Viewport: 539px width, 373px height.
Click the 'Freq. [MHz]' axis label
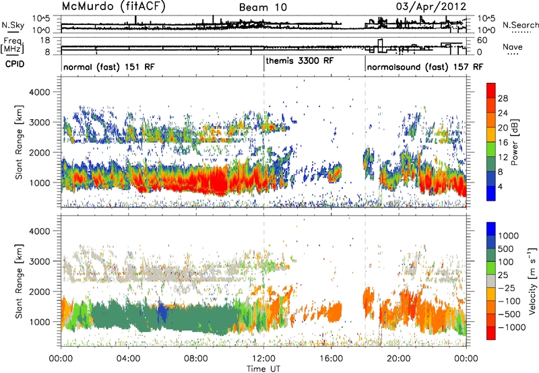coord(12,46)
